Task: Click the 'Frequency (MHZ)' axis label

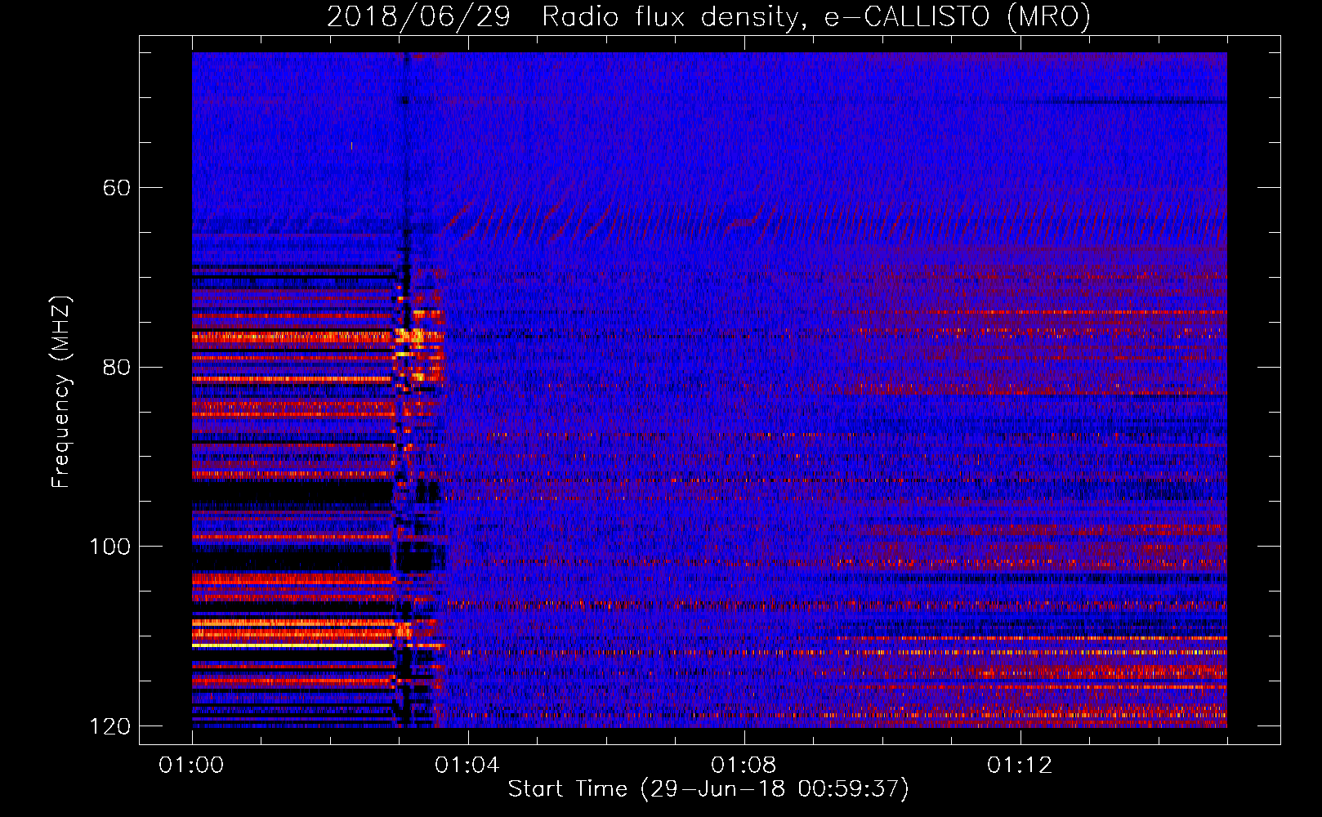Action: 61,392
